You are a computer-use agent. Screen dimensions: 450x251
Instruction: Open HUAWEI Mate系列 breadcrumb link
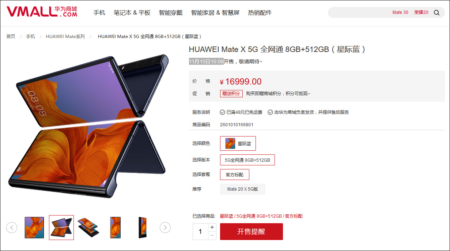click(65, 37)
